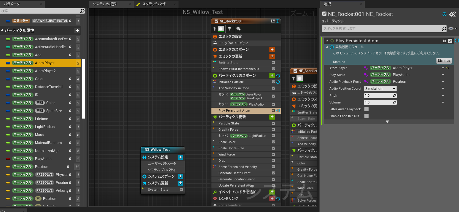Open the Audio Position Coordinate Simulation dropdown
This screenshot has height=212, width=459.
pyautogui.click(x=380, y=89)
